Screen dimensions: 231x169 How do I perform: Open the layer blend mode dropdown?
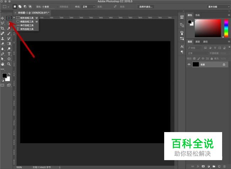198,53
